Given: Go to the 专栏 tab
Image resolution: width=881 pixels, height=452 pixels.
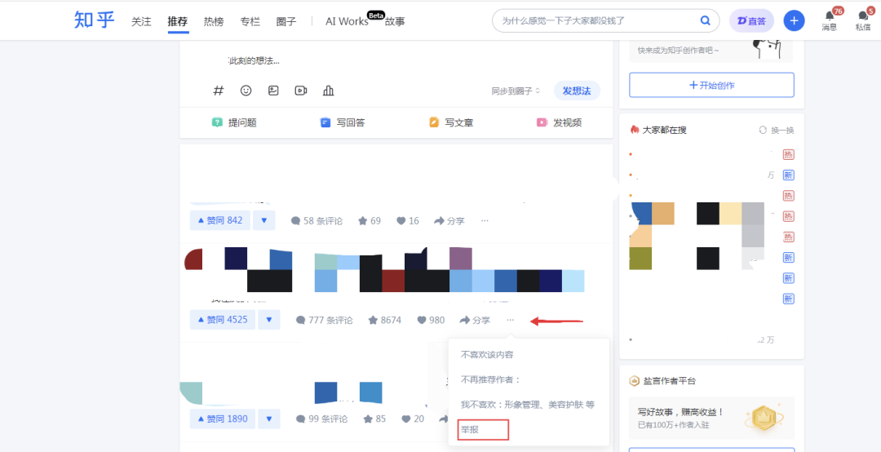Looking at the screenshot, I should click(250, 22).
